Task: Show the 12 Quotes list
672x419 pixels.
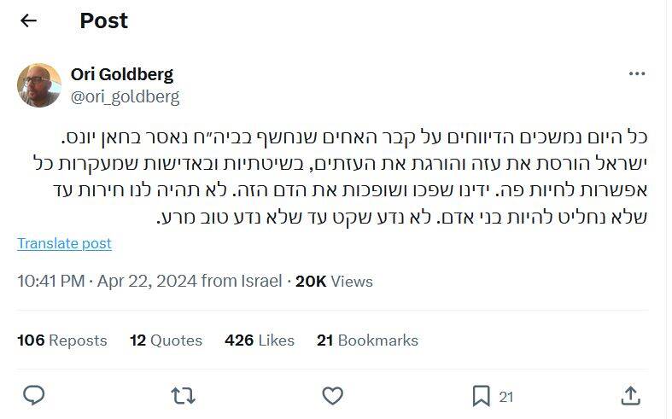Action: coord(166,340)
